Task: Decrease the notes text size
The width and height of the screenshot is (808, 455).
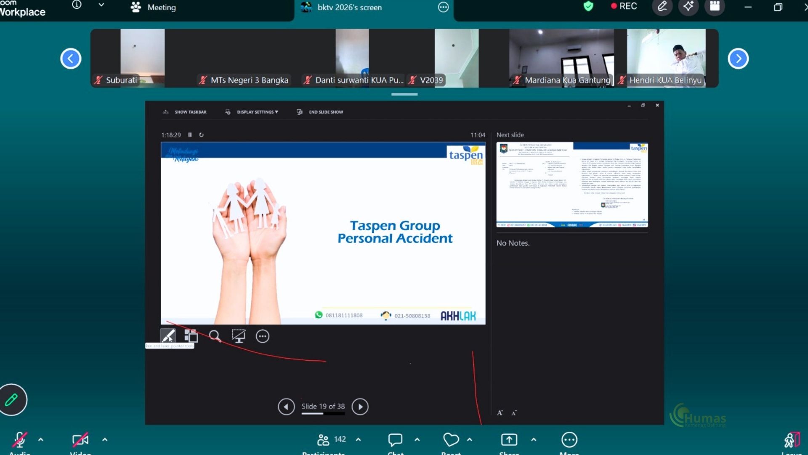Action: point(514,413)
